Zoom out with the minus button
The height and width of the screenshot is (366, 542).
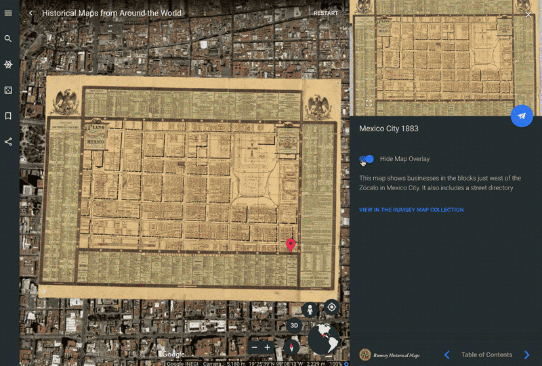(255, 347)
